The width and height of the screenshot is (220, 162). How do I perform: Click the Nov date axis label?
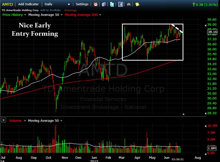[x=65, y=158]
